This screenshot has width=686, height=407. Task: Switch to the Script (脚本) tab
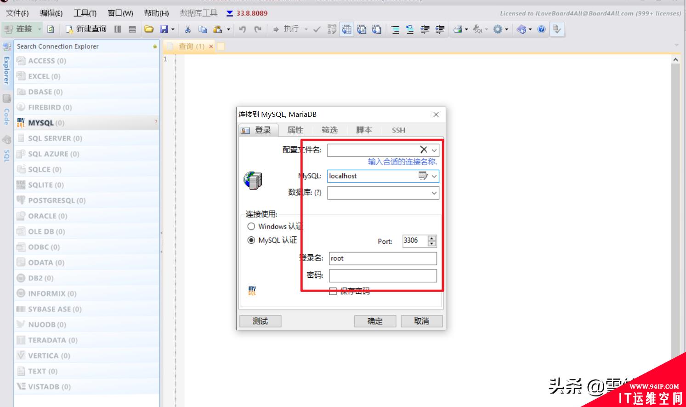(x=364, y=130)
